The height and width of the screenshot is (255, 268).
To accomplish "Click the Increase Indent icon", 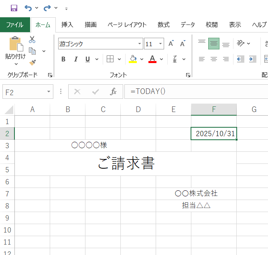I will click(x=253, y=59).
